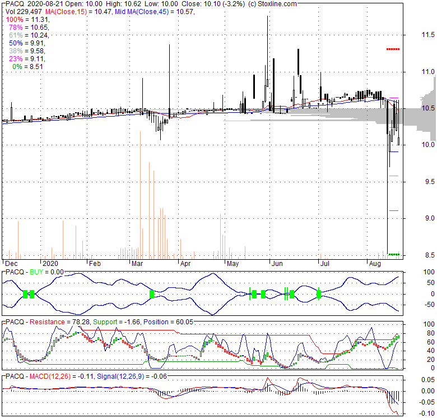
Task: Click the 'Jun' month label on time axis
Action: click(277, 264)
